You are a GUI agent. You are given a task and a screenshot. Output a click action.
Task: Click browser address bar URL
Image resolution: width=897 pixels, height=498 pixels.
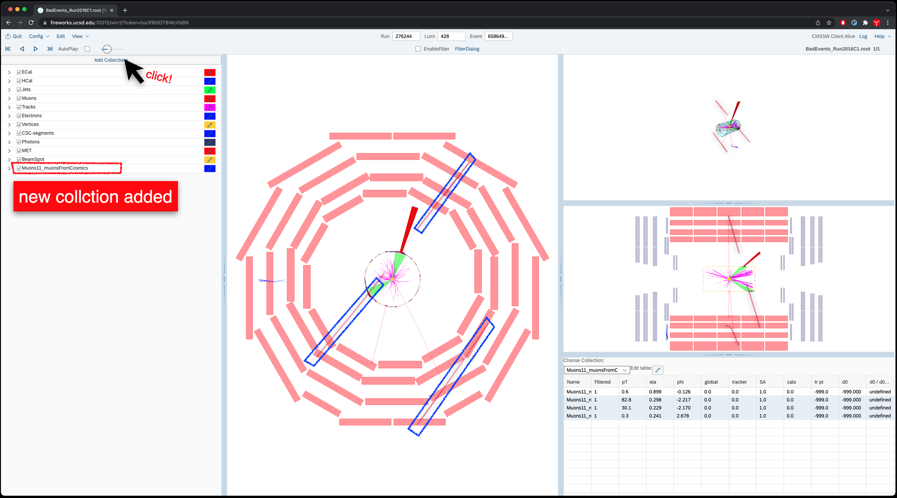pos(119,23)
